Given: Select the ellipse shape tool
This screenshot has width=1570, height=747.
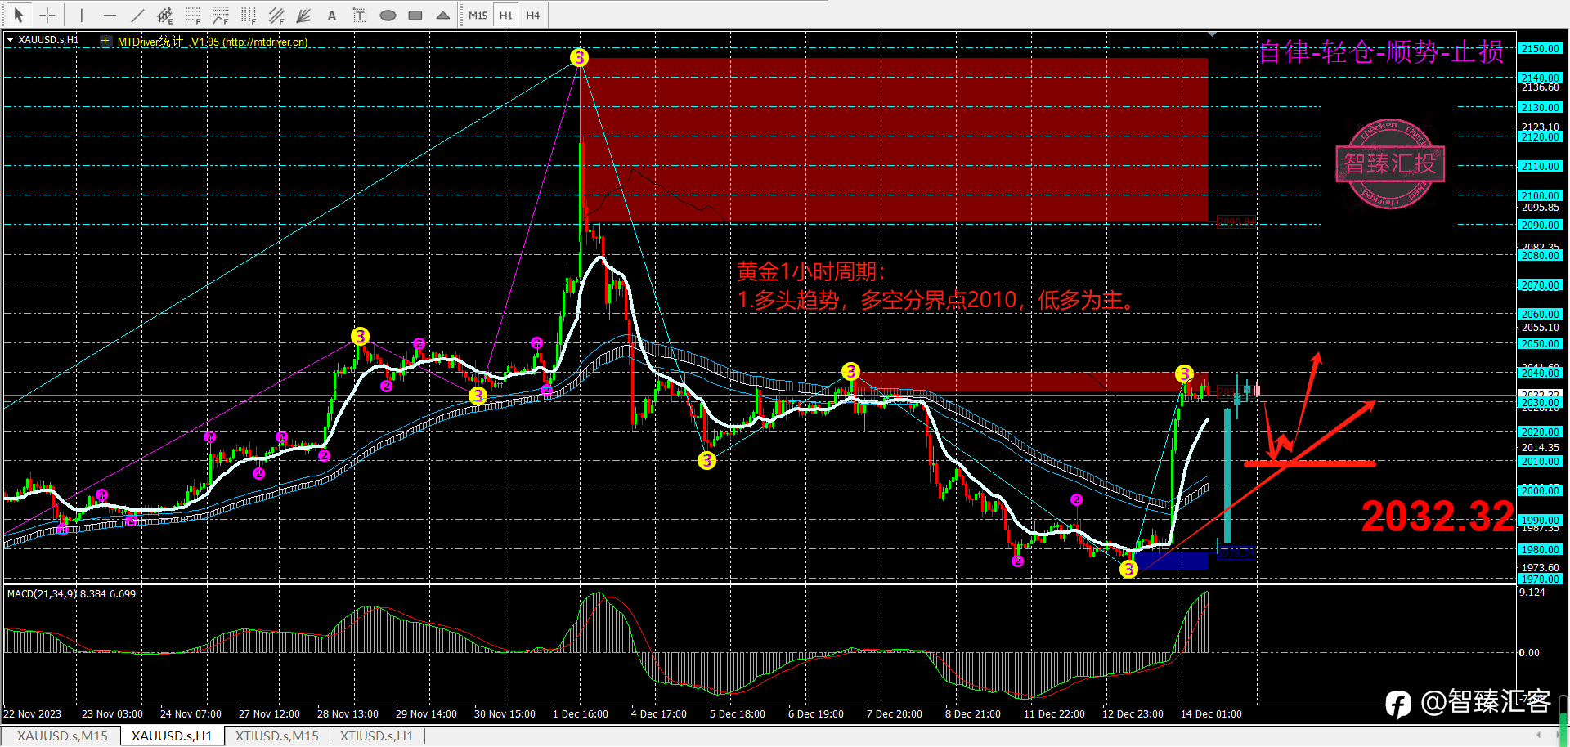Looking at the screenshot, I should coord(388,15).
